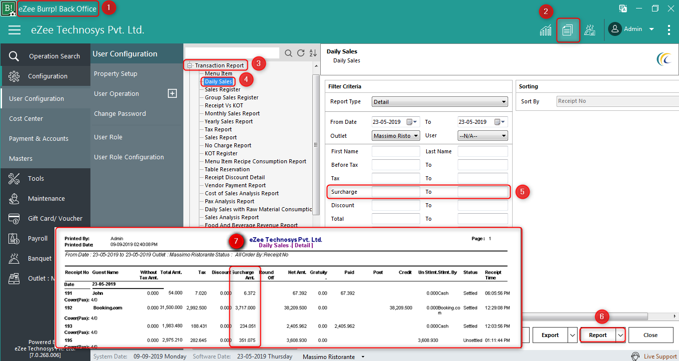
Task: Click the Discount from-amount field
Action: pos(396,205)
